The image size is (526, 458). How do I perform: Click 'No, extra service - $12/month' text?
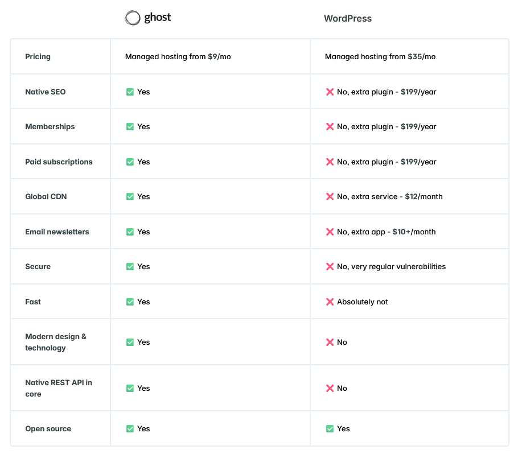pos(390,197)
